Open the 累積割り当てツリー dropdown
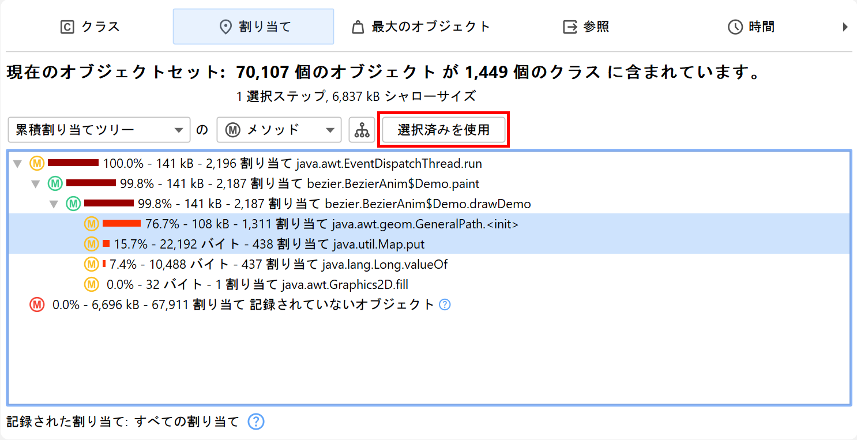Viewport: 857px width, 440px height. (99, 130)
